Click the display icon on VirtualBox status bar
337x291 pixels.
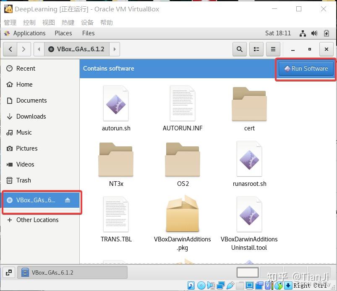(249, 285)
